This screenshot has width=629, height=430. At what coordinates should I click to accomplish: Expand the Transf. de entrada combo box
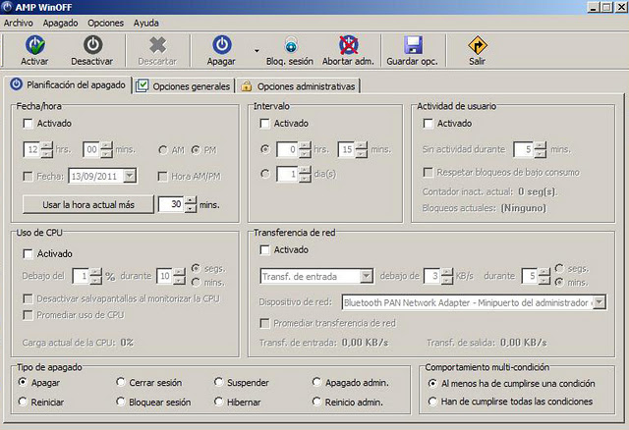[x=366, y=276]
